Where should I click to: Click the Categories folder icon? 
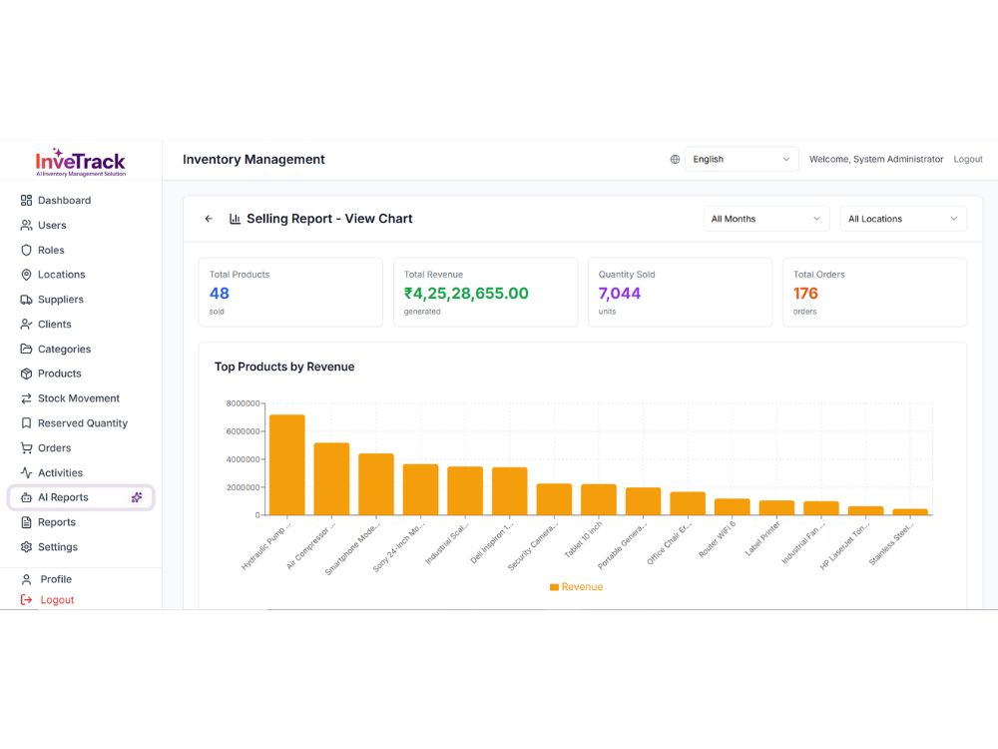pos(26,349)
